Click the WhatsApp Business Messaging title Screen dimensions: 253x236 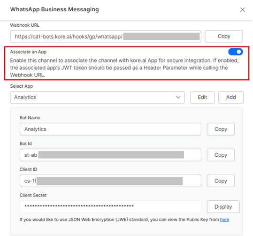54,9
